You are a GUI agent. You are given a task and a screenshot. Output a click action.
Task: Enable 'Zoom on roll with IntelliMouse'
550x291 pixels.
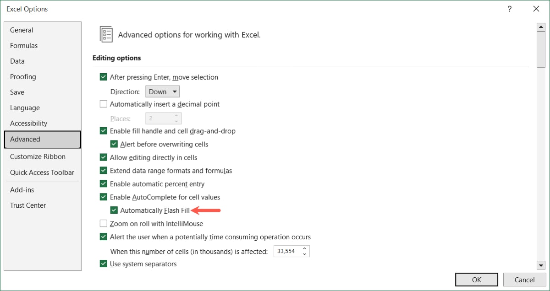point(104,223)
